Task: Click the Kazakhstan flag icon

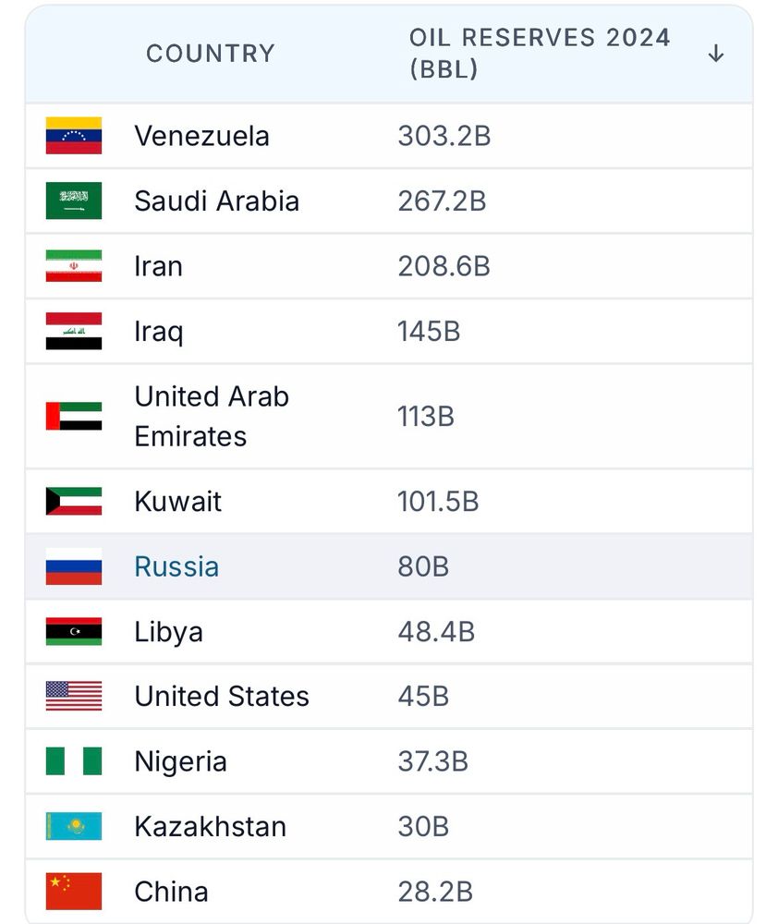Action: [74, 826]
